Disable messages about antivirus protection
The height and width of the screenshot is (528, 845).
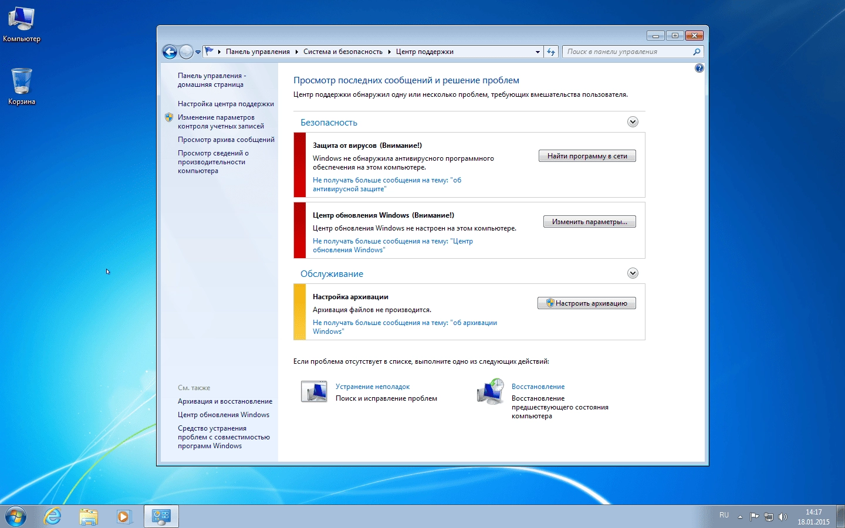387,184
